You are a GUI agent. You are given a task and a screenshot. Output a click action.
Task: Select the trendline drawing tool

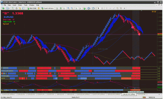114,8
